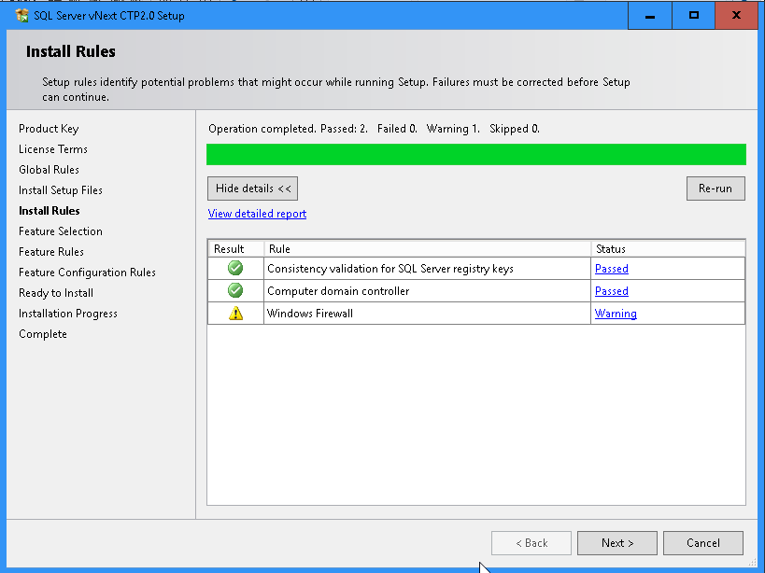
Task: Select the Computer domain controller rule text
Action: click(x=338, y=291)
